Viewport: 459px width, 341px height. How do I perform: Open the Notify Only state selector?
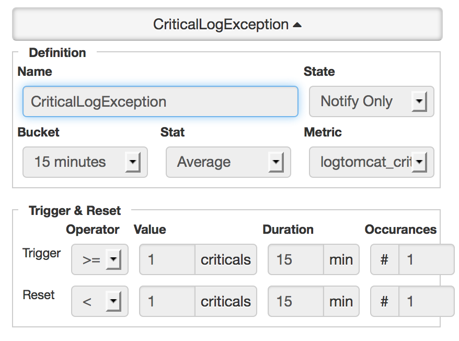[371, 101]
